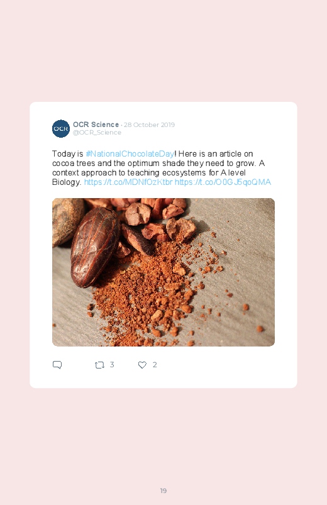Click the reply speech bubble icon

pos(57,365)
